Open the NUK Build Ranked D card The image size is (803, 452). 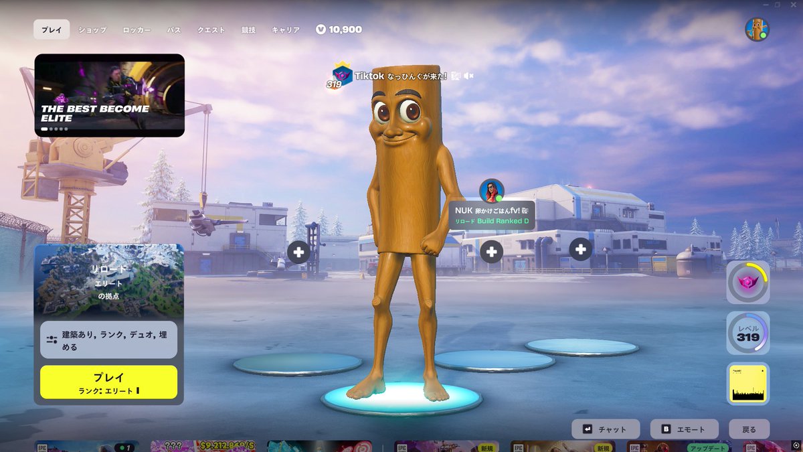492,216
